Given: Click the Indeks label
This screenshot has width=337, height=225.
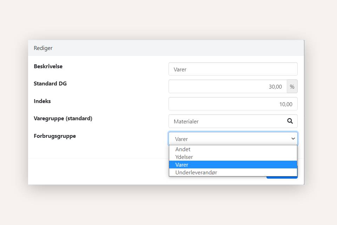Looking at the screenshot, I should click(x=42, y=101).
